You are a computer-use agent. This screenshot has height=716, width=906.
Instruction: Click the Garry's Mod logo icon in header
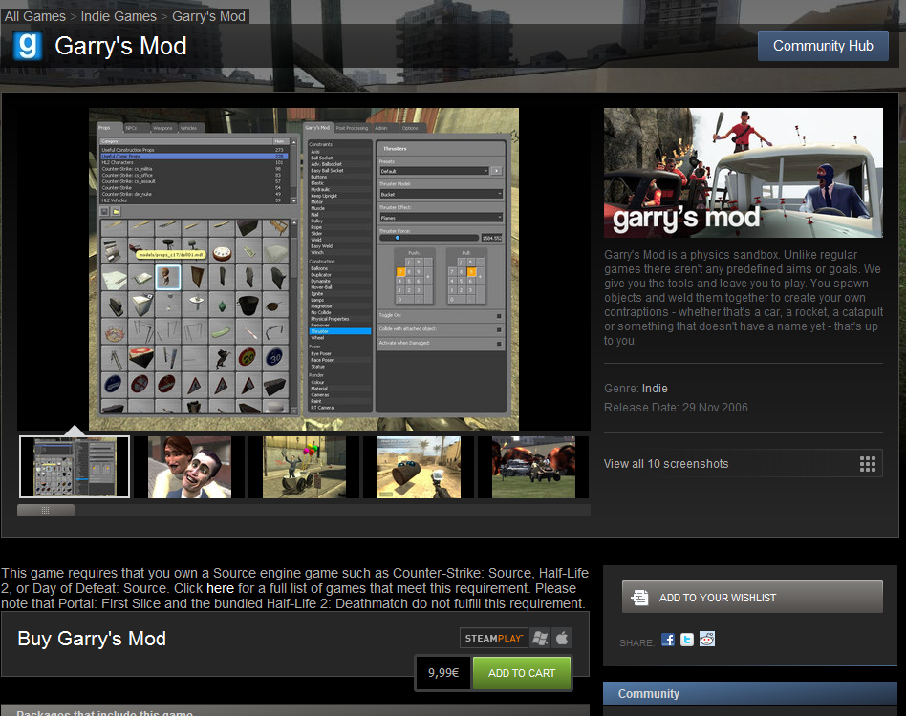coord(28,46)
